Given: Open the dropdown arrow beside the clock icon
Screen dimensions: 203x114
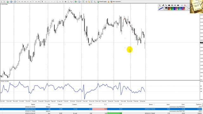Looking at the screenshot, I should pyautogui.click(x=13, y=2).
